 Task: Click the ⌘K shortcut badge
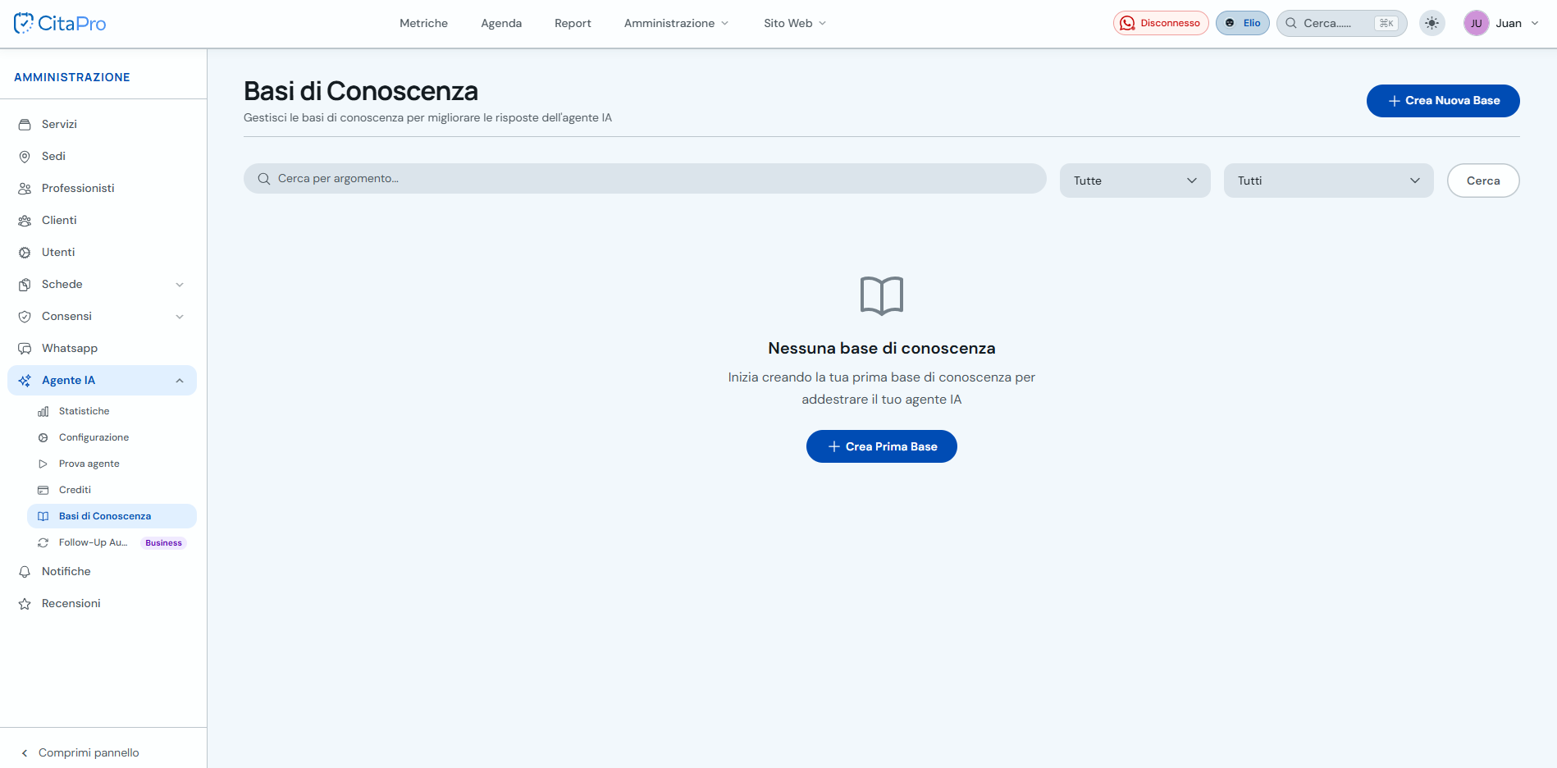tap(1386, 23)
